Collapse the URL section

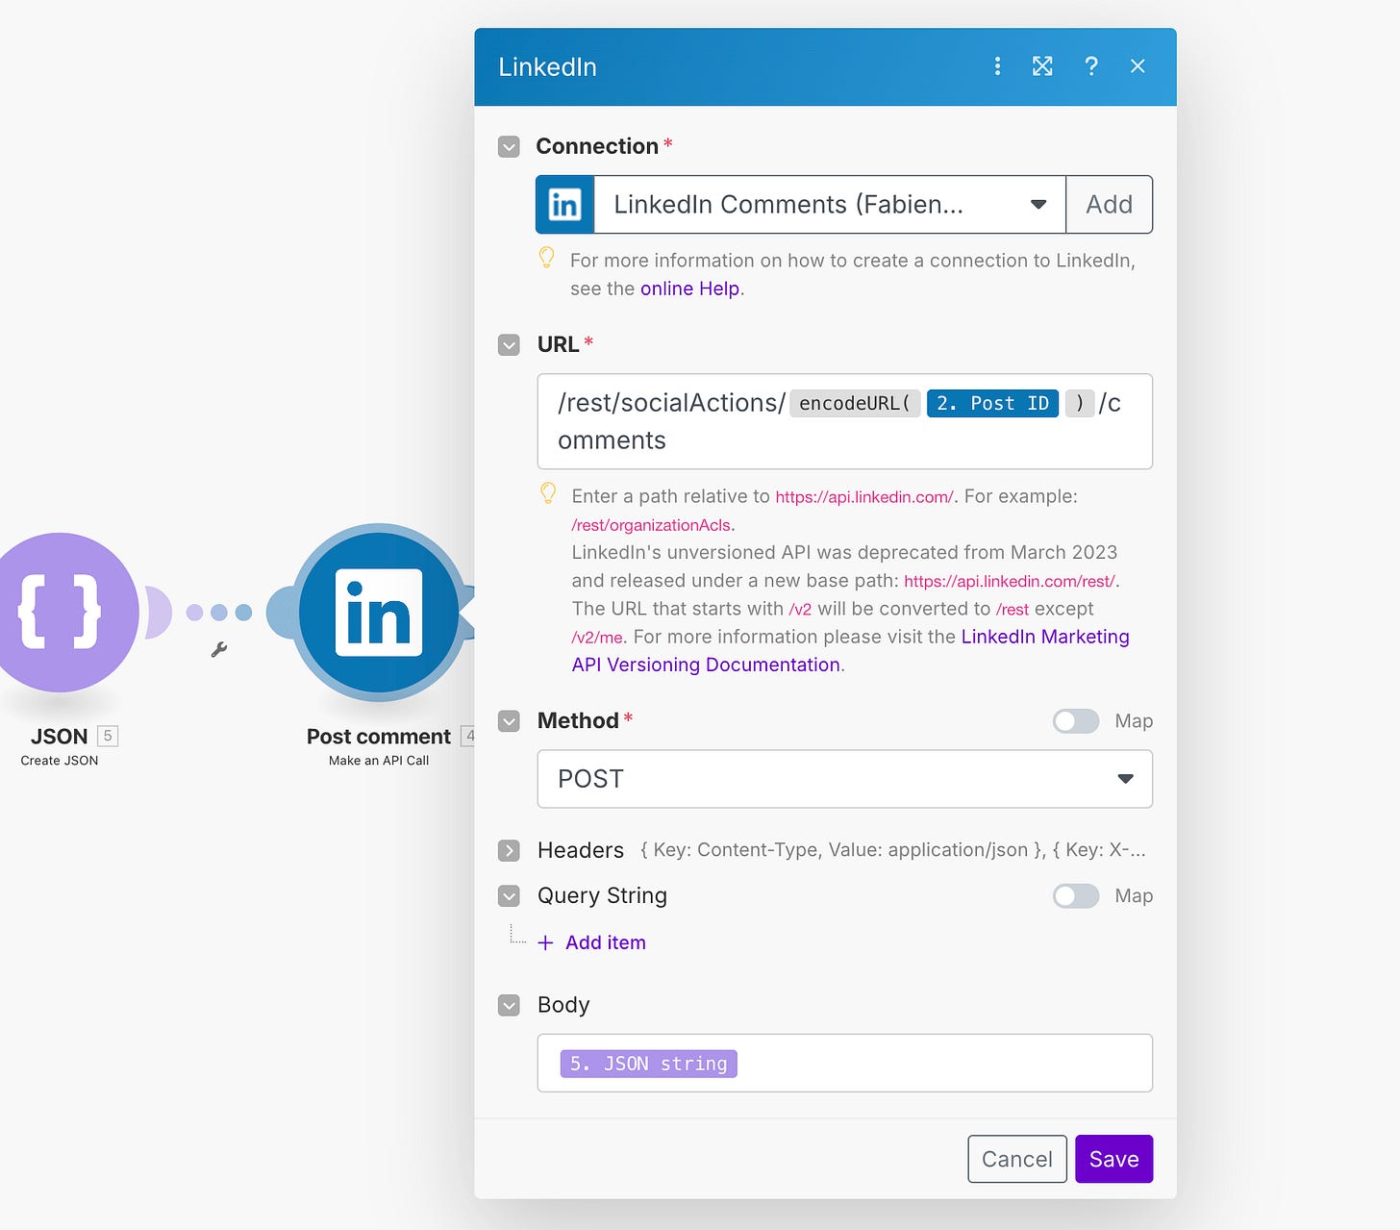[509, 344]
